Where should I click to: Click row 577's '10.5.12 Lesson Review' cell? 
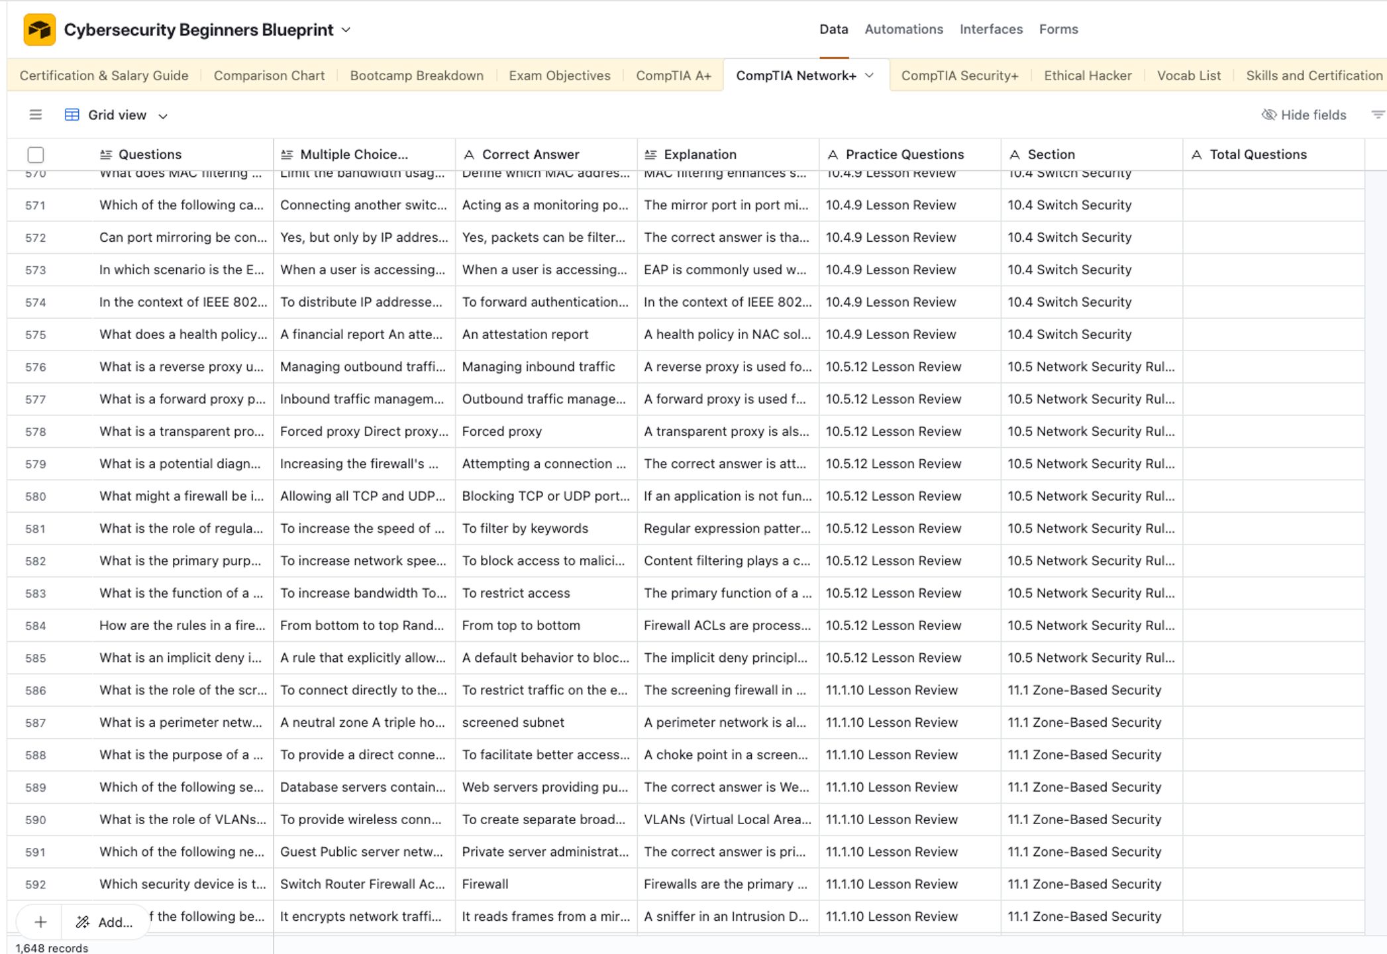[910, 399]
